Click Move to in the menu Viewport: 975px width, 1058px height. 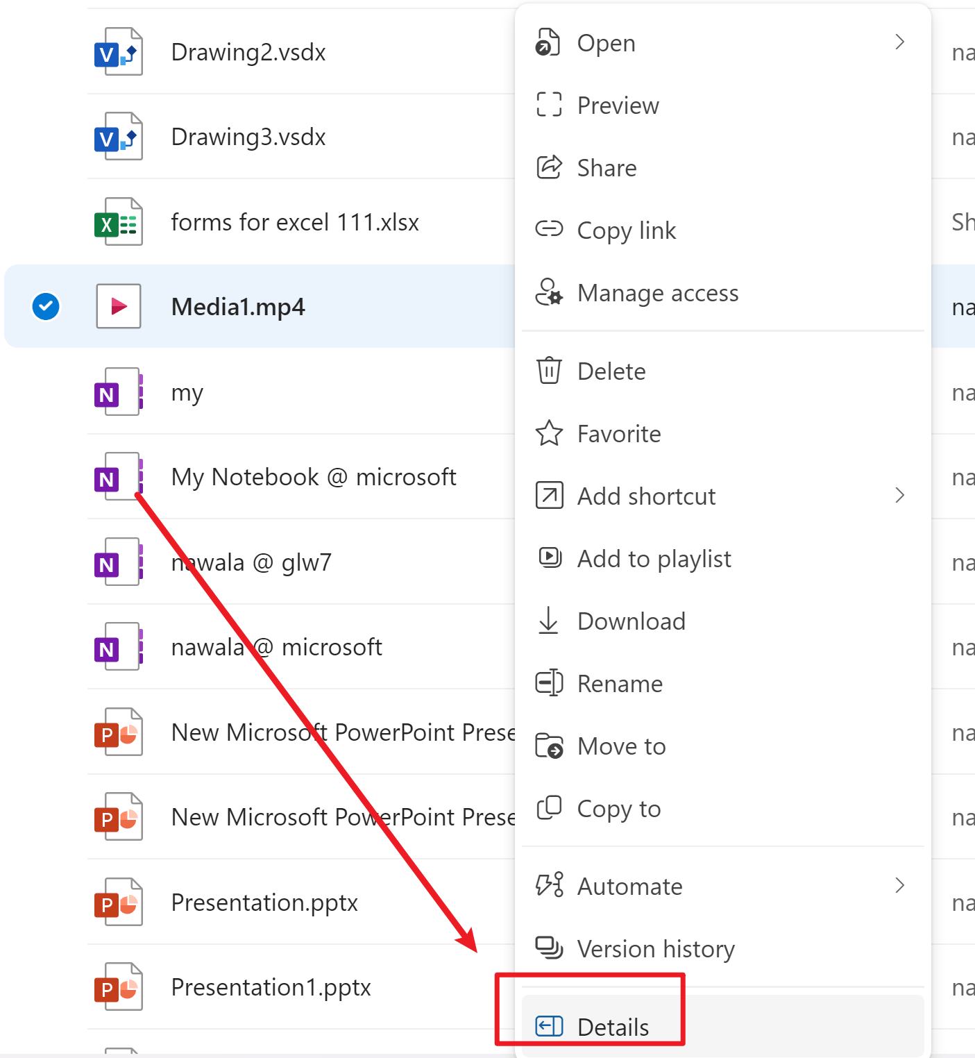click(621, 746)
